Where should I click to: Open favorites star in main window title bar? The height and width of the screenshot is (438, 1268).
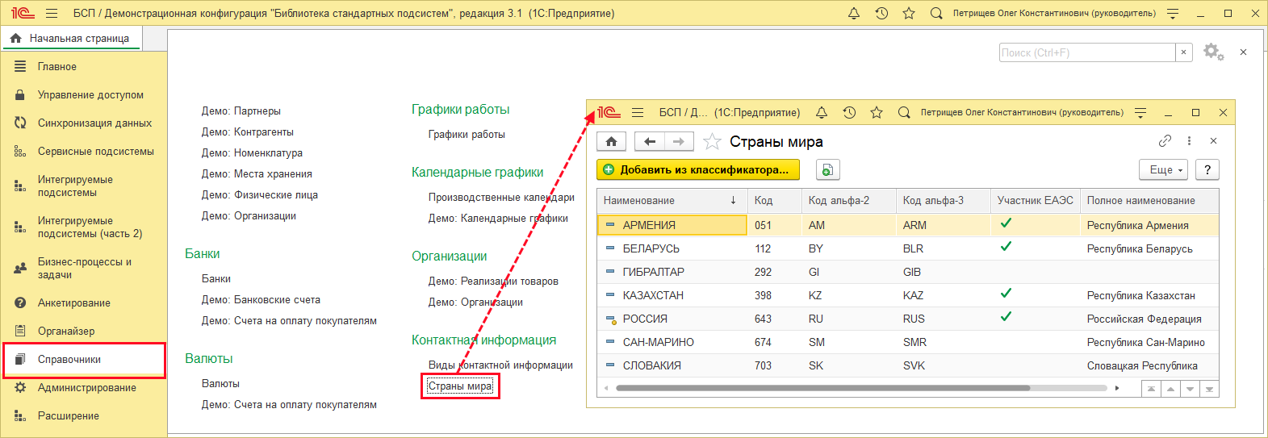909,14
